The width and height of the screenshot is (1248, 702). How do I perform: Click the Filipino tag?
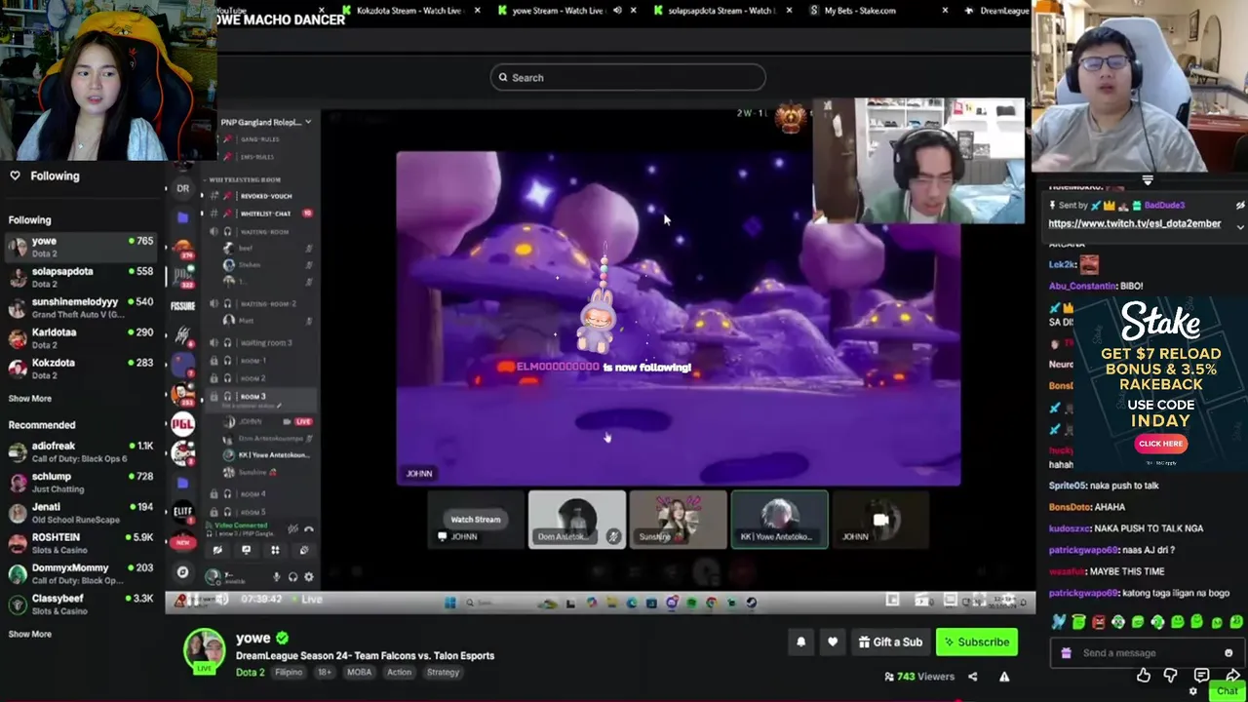tap(289, 672)
